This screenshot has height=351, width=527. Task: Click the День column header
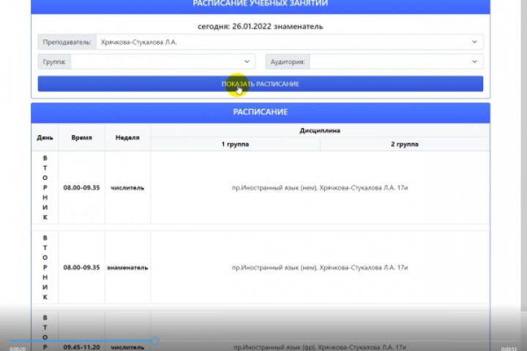point(45,137)
